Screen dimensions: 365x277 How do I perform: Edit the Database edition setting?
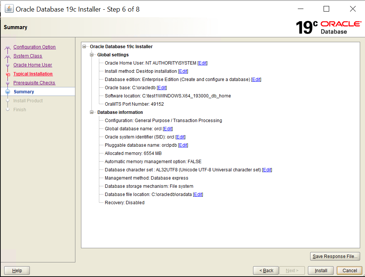256,80
